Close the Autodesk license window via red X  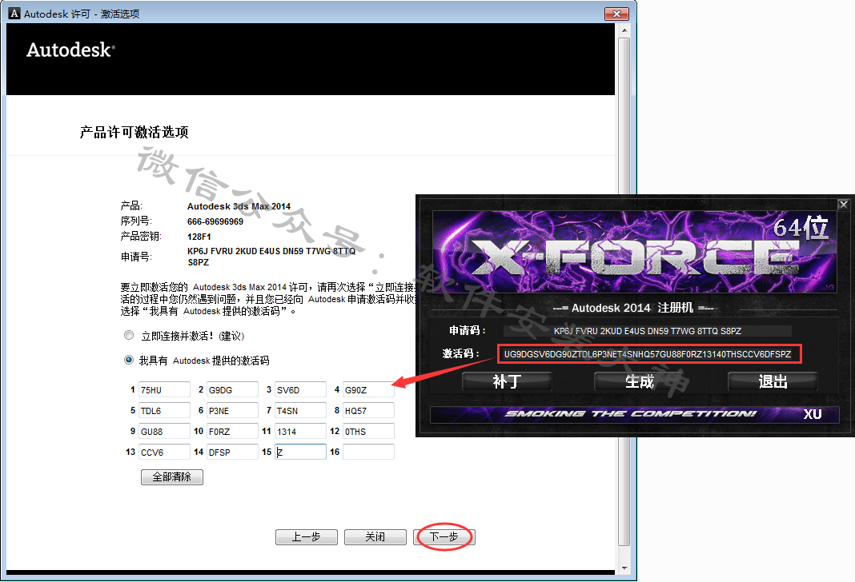pos(617,14)
